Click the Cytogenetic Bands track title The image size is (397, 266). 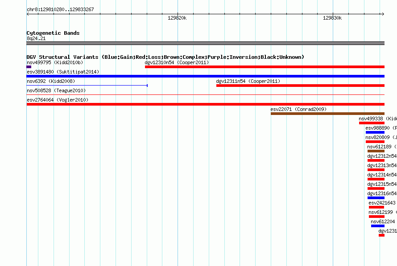coord(53,33)
